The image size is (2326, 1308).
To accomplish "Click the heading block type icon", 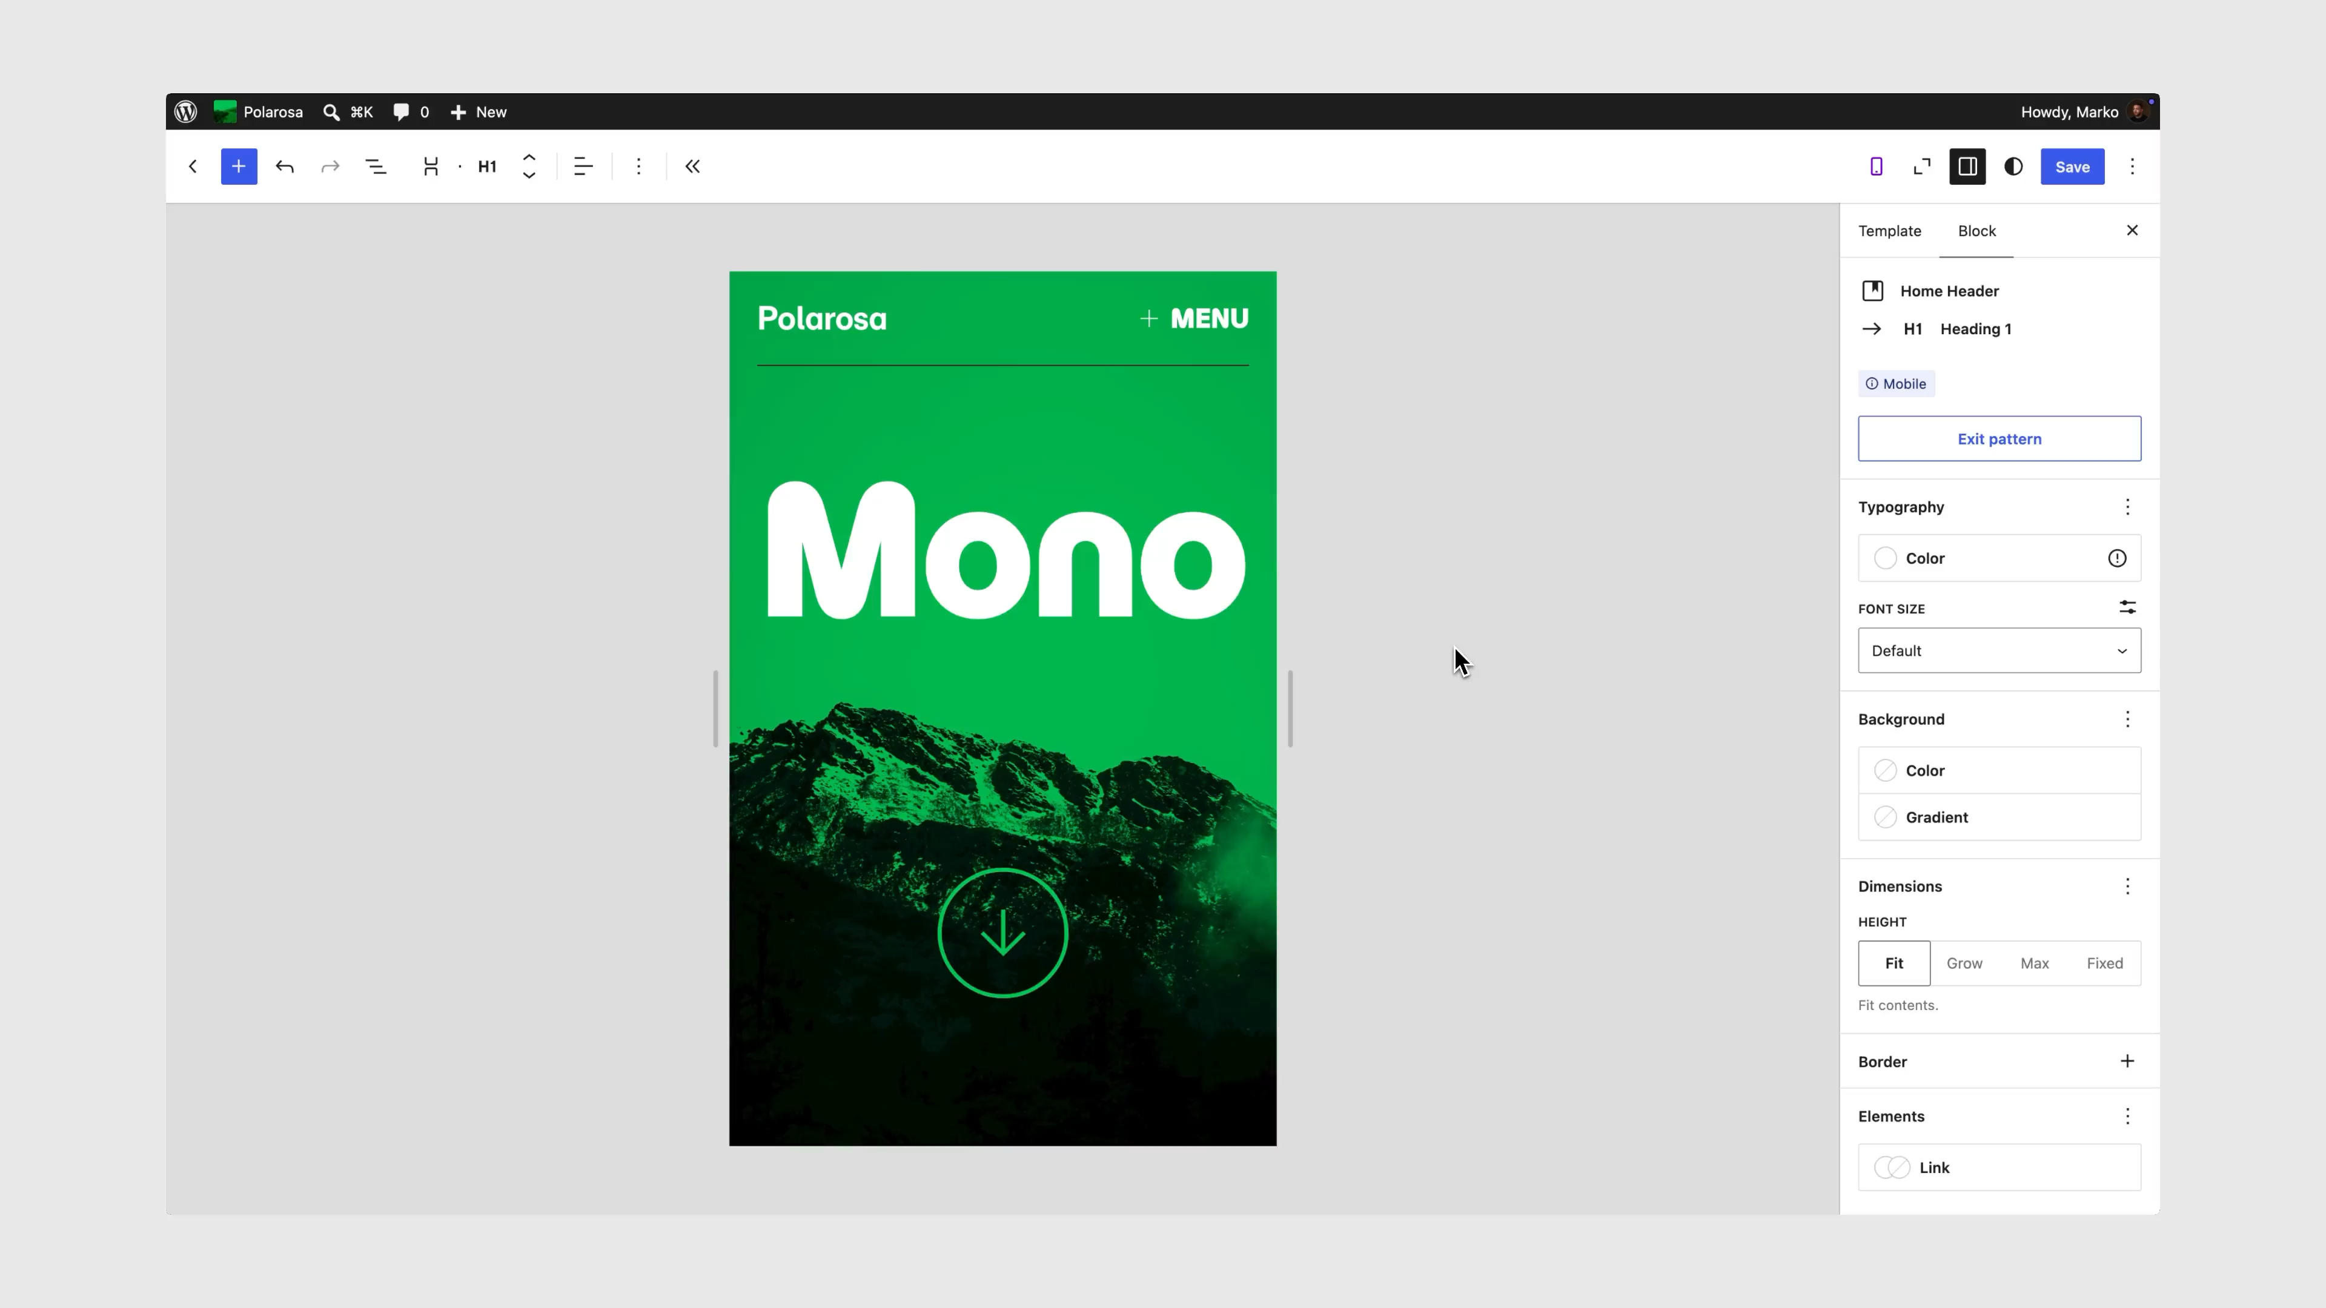I will [431, 166].
